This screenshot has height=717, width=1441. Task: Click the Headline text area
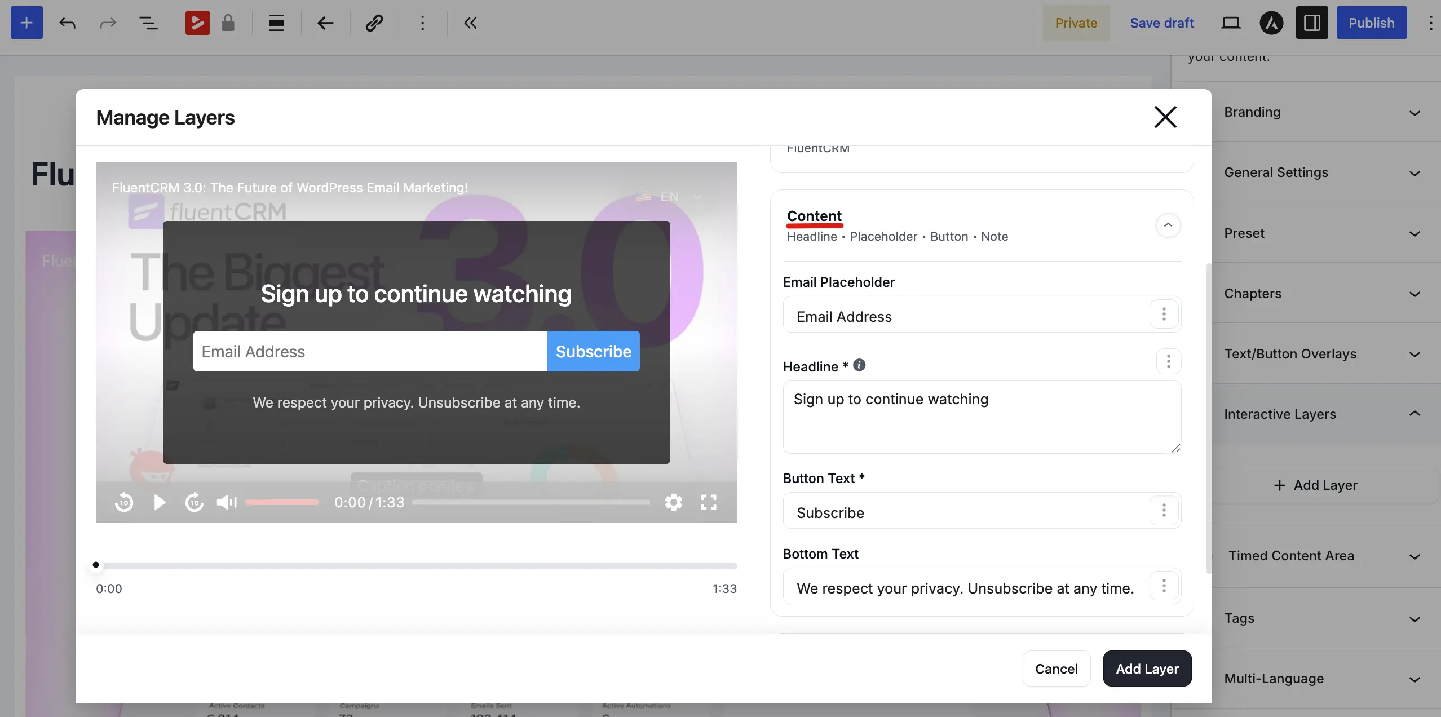(x=982, y=417)
